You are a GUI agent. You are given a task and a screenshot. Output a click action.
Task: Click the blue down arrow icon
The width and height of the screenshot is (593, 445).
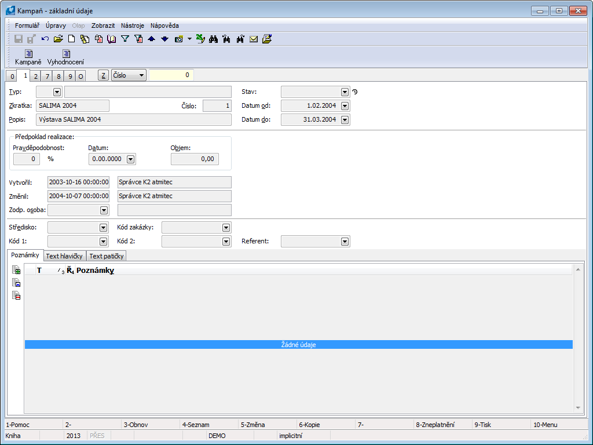tap(164, 39)
